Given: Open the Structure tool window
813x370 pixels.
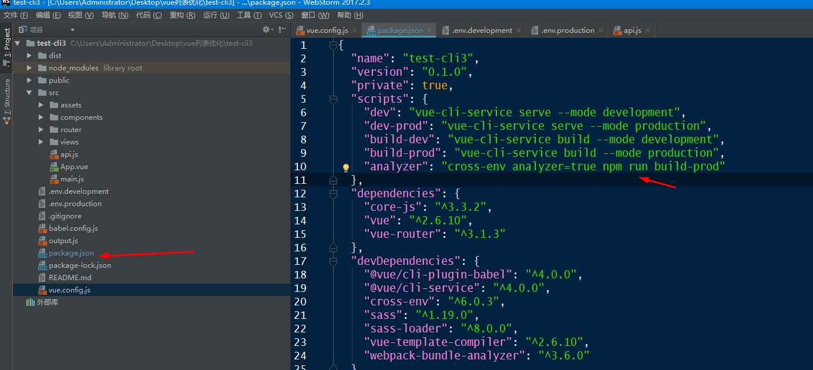Looking at the screenshot, I should 7,97.
